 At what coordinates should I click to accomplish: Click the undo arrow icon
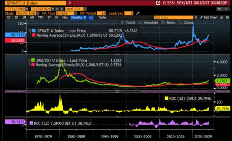(x=219, y=9)
